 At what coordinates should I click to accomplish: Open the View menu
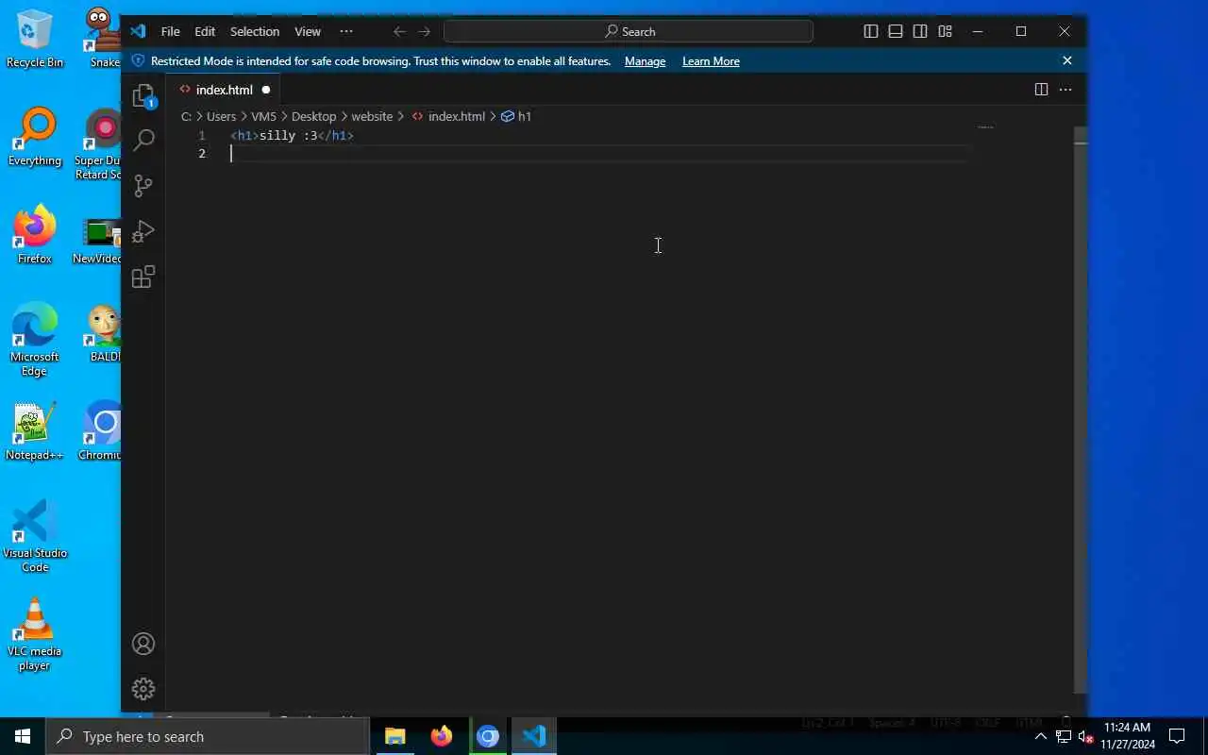pyautogui.click(x=308, y=31)
